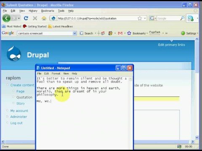Open Notepad Format menu
Image resolution: width=202 pixels, height=151 pixels.
coord(56,73)
